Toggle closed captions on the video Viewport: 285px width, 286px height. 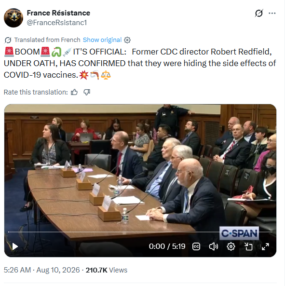pos(196,246)
